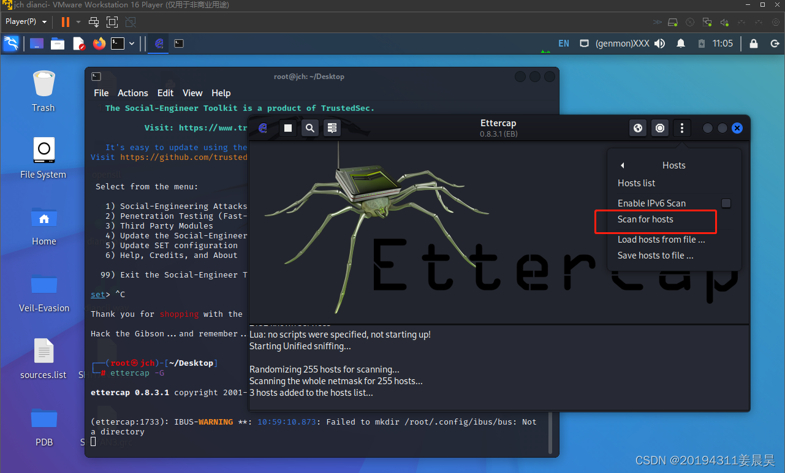Open Hosts list from the menu
The height and width of the screenshot is (473, 785).
pos(636,183)
